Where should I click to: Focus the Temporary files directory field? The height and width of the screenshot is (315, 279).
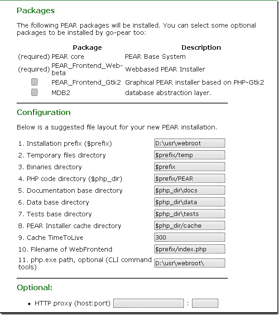pos(189,155)
